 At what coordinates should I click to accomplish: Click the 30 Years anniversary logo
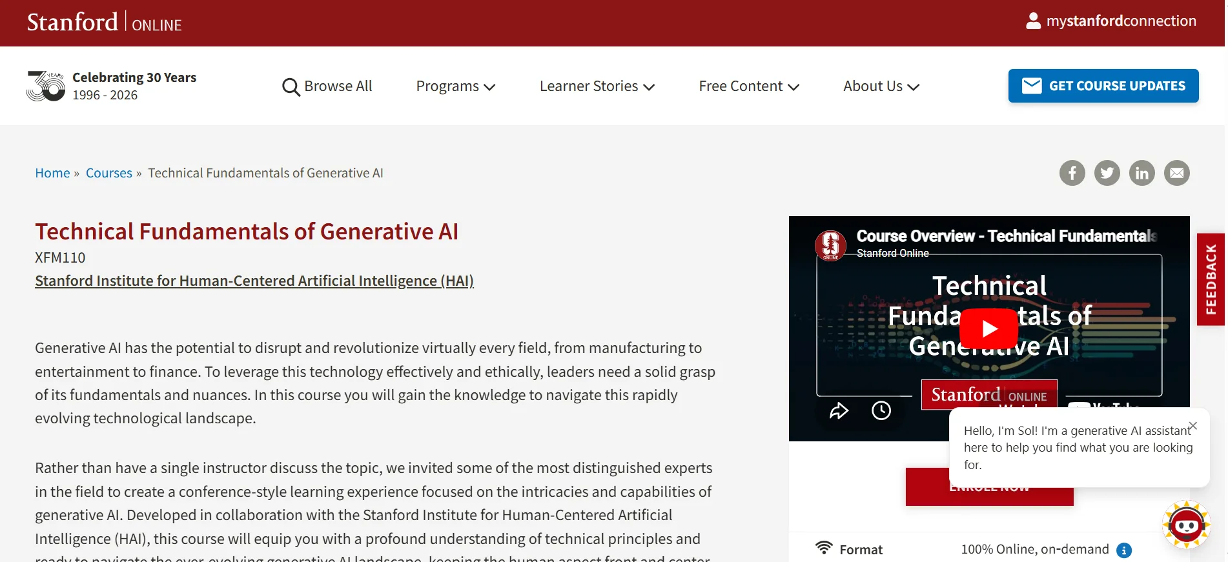pos(45,86)
